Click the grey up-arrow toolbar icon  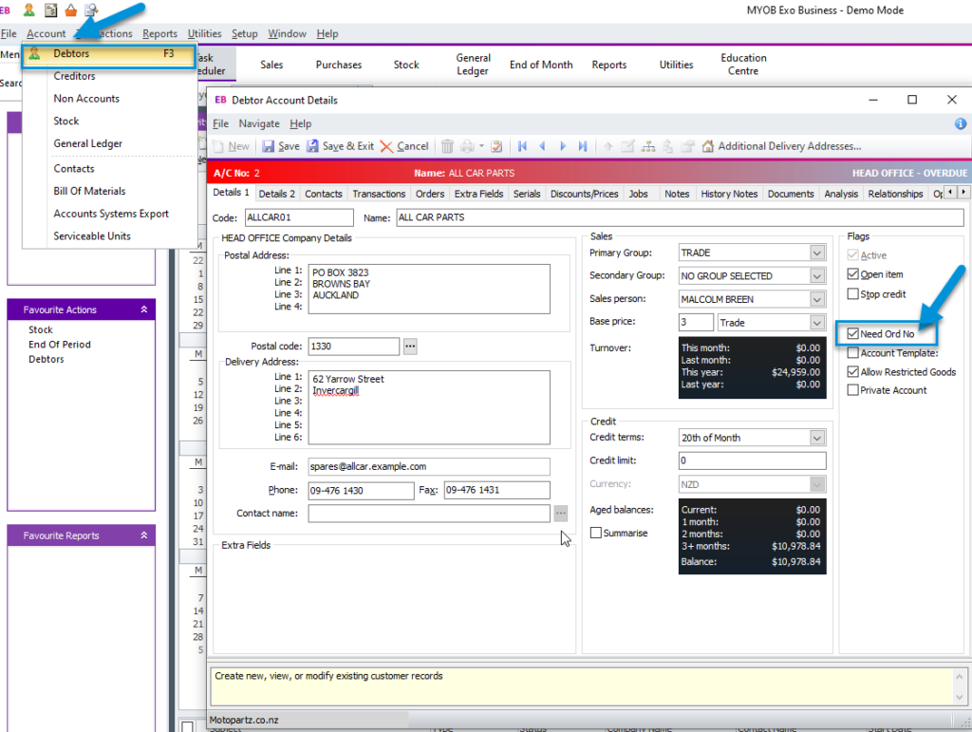(x=608, y=146)
